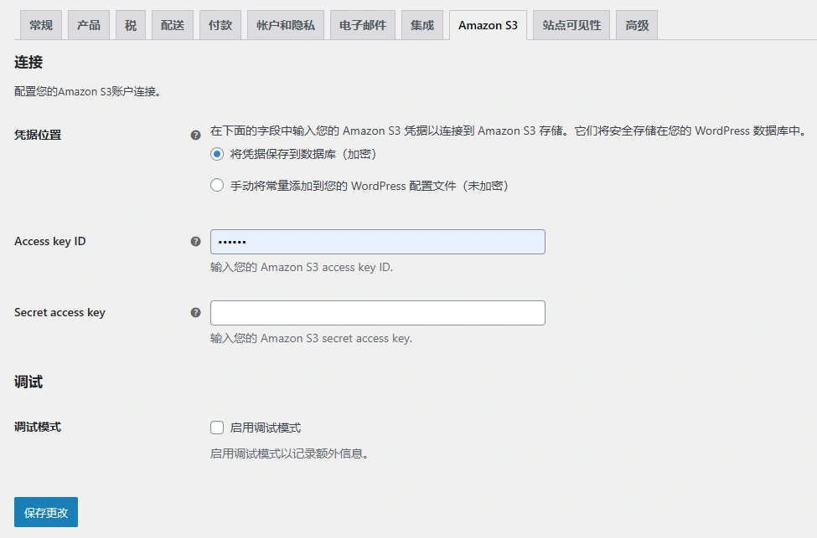This screenshot has width=817, height=538.
Task: Click the help icon next to Secret access key
Action: point(195,311)
